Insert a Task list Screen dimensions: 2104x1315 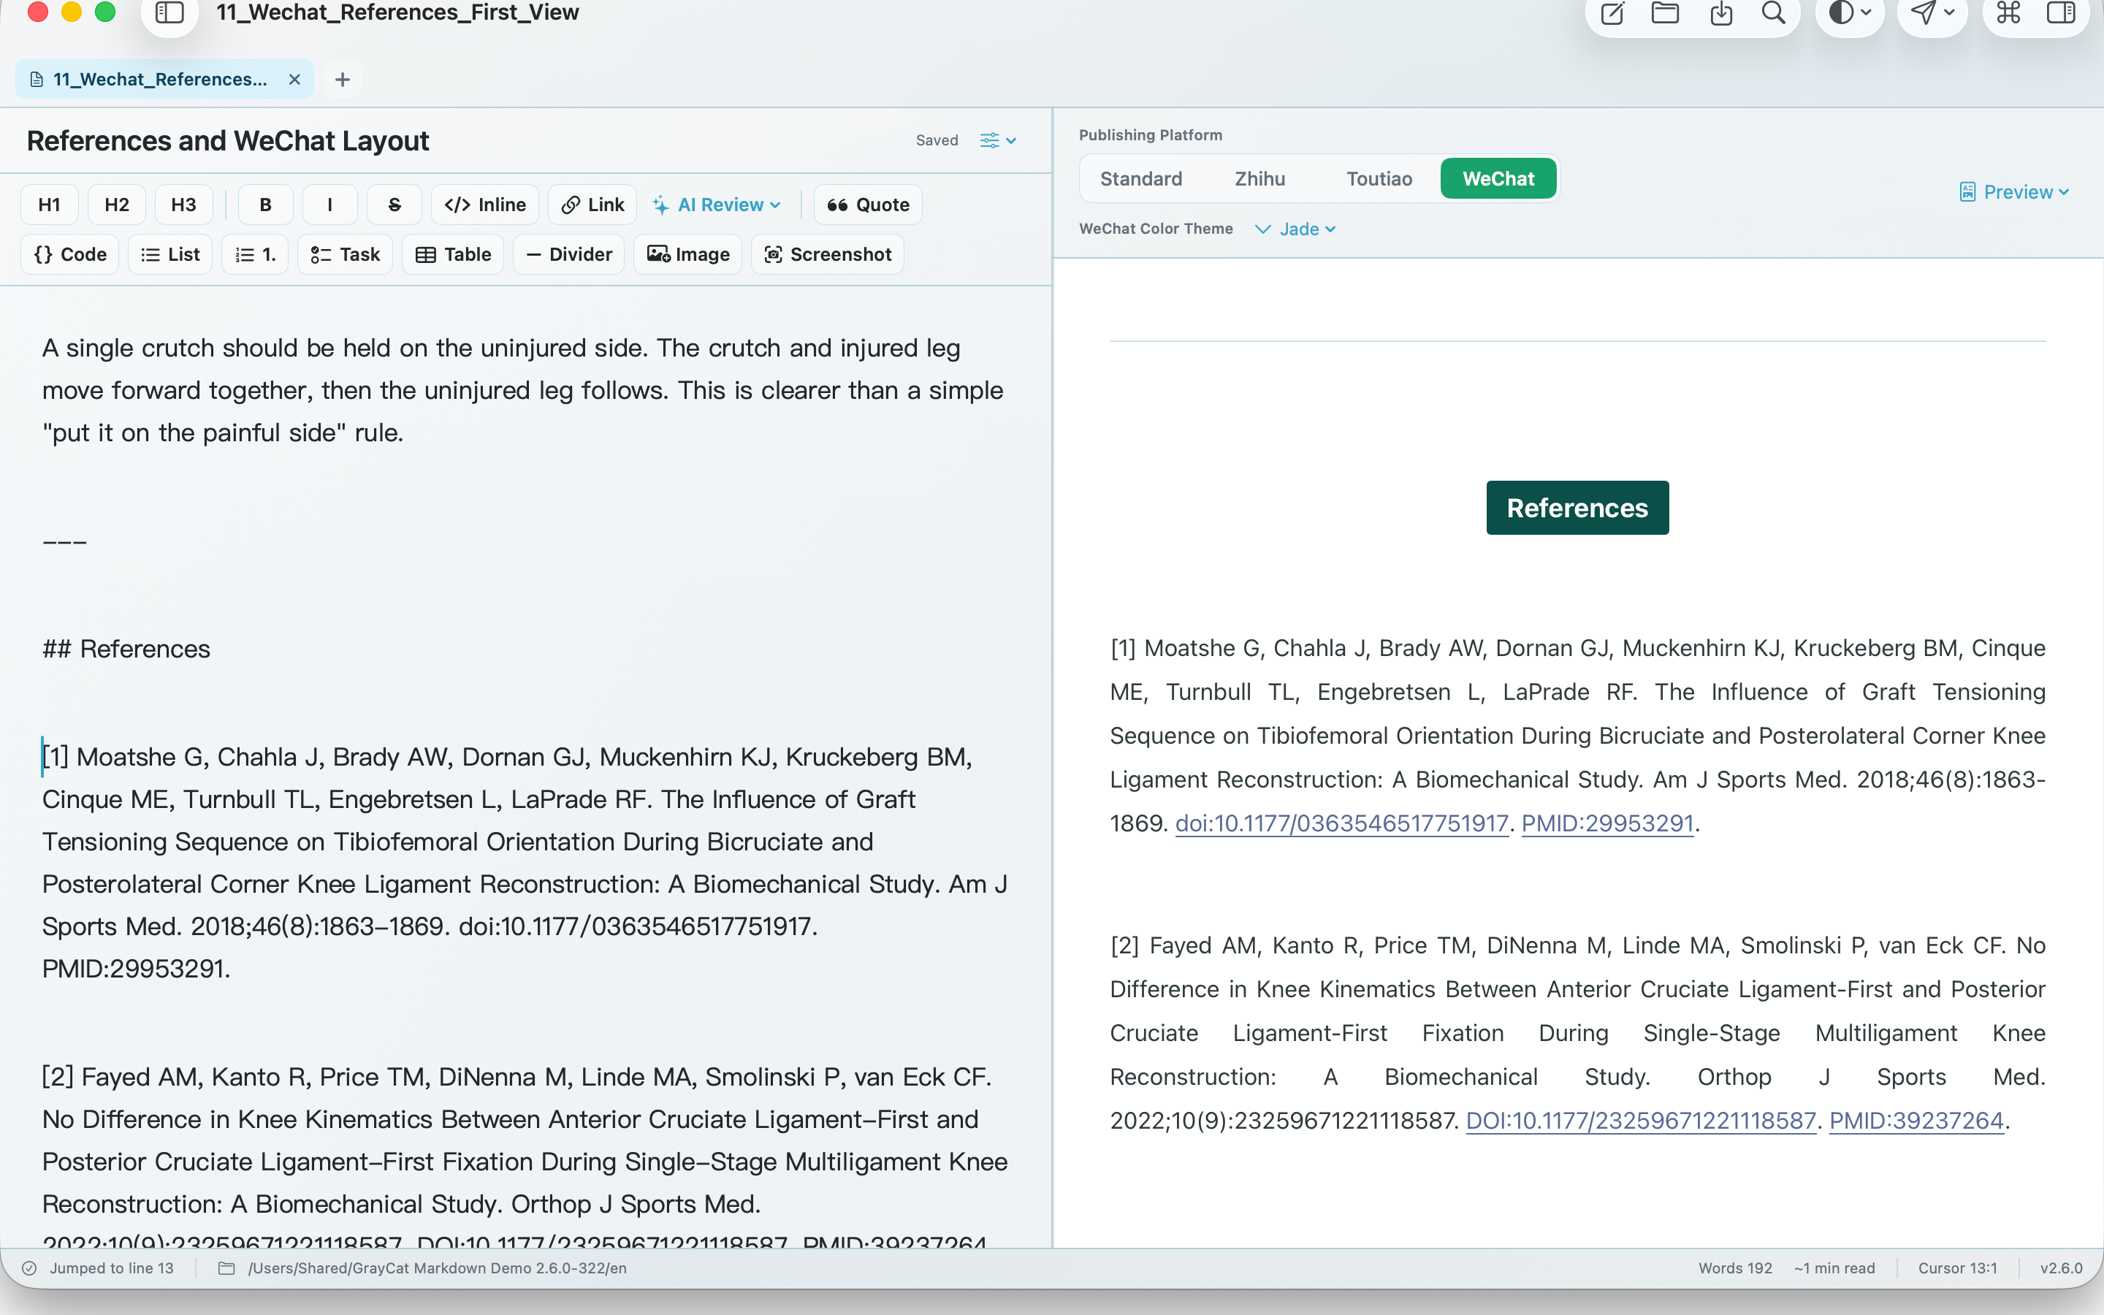(345, 254)
